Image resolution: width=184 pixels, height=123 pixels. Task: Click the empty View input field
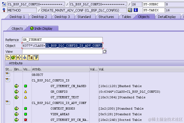62,51
